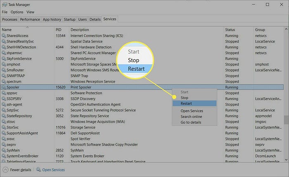This screenshot has width=289, height=177.
Task: Click the shpamsvc service gear icon
Action: tap(4, 53)
